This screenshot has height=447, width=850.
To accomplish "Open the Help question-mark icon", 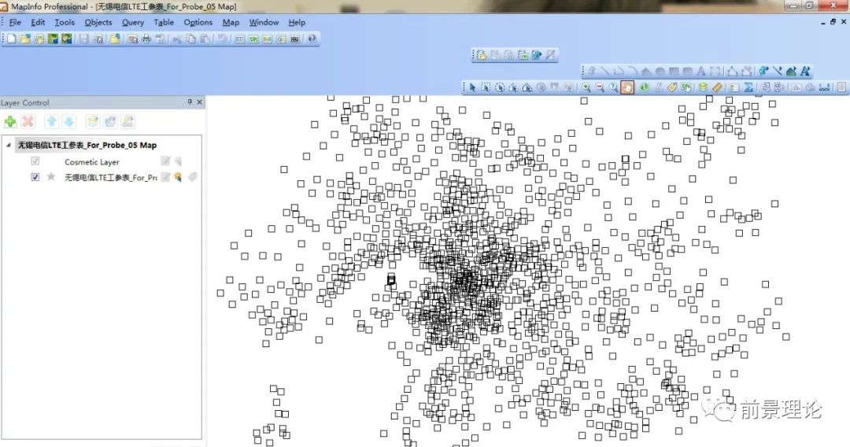I will [312, 39].
